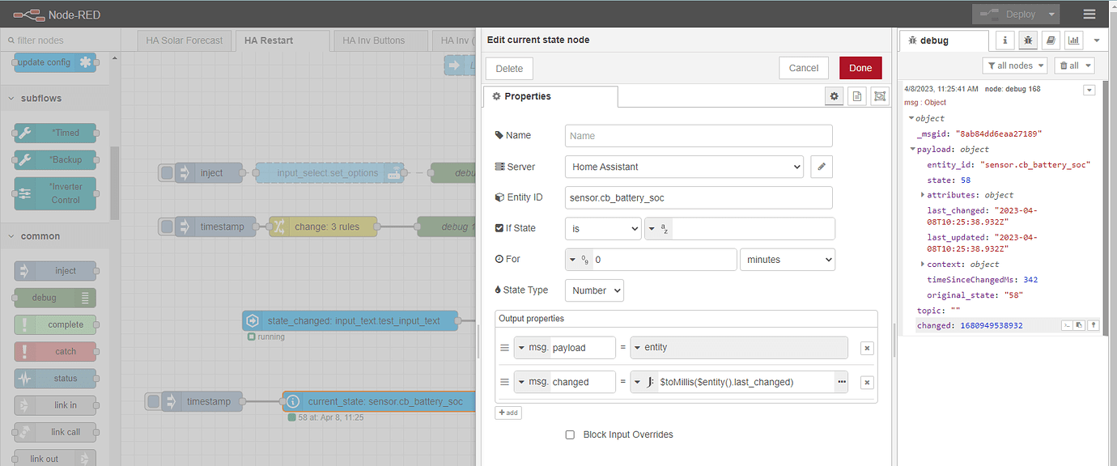This screenshot has width=1117, height=466.
Task: Open the sidebar info tab icon
Action: (x=1004, y=40)
